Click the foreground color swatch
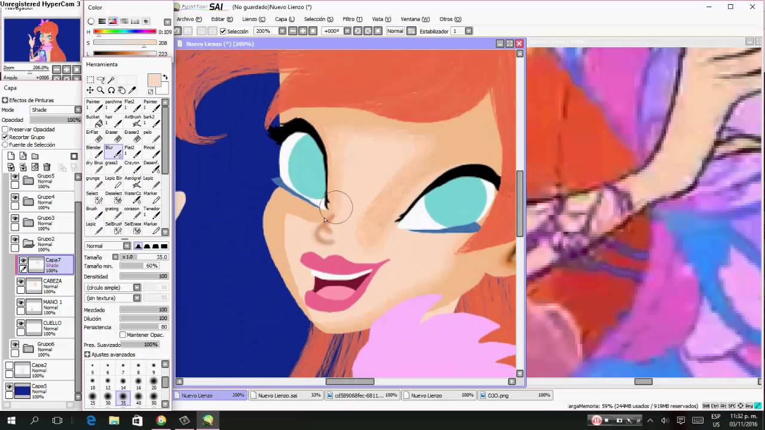765x430 pixels. point(154,81)
